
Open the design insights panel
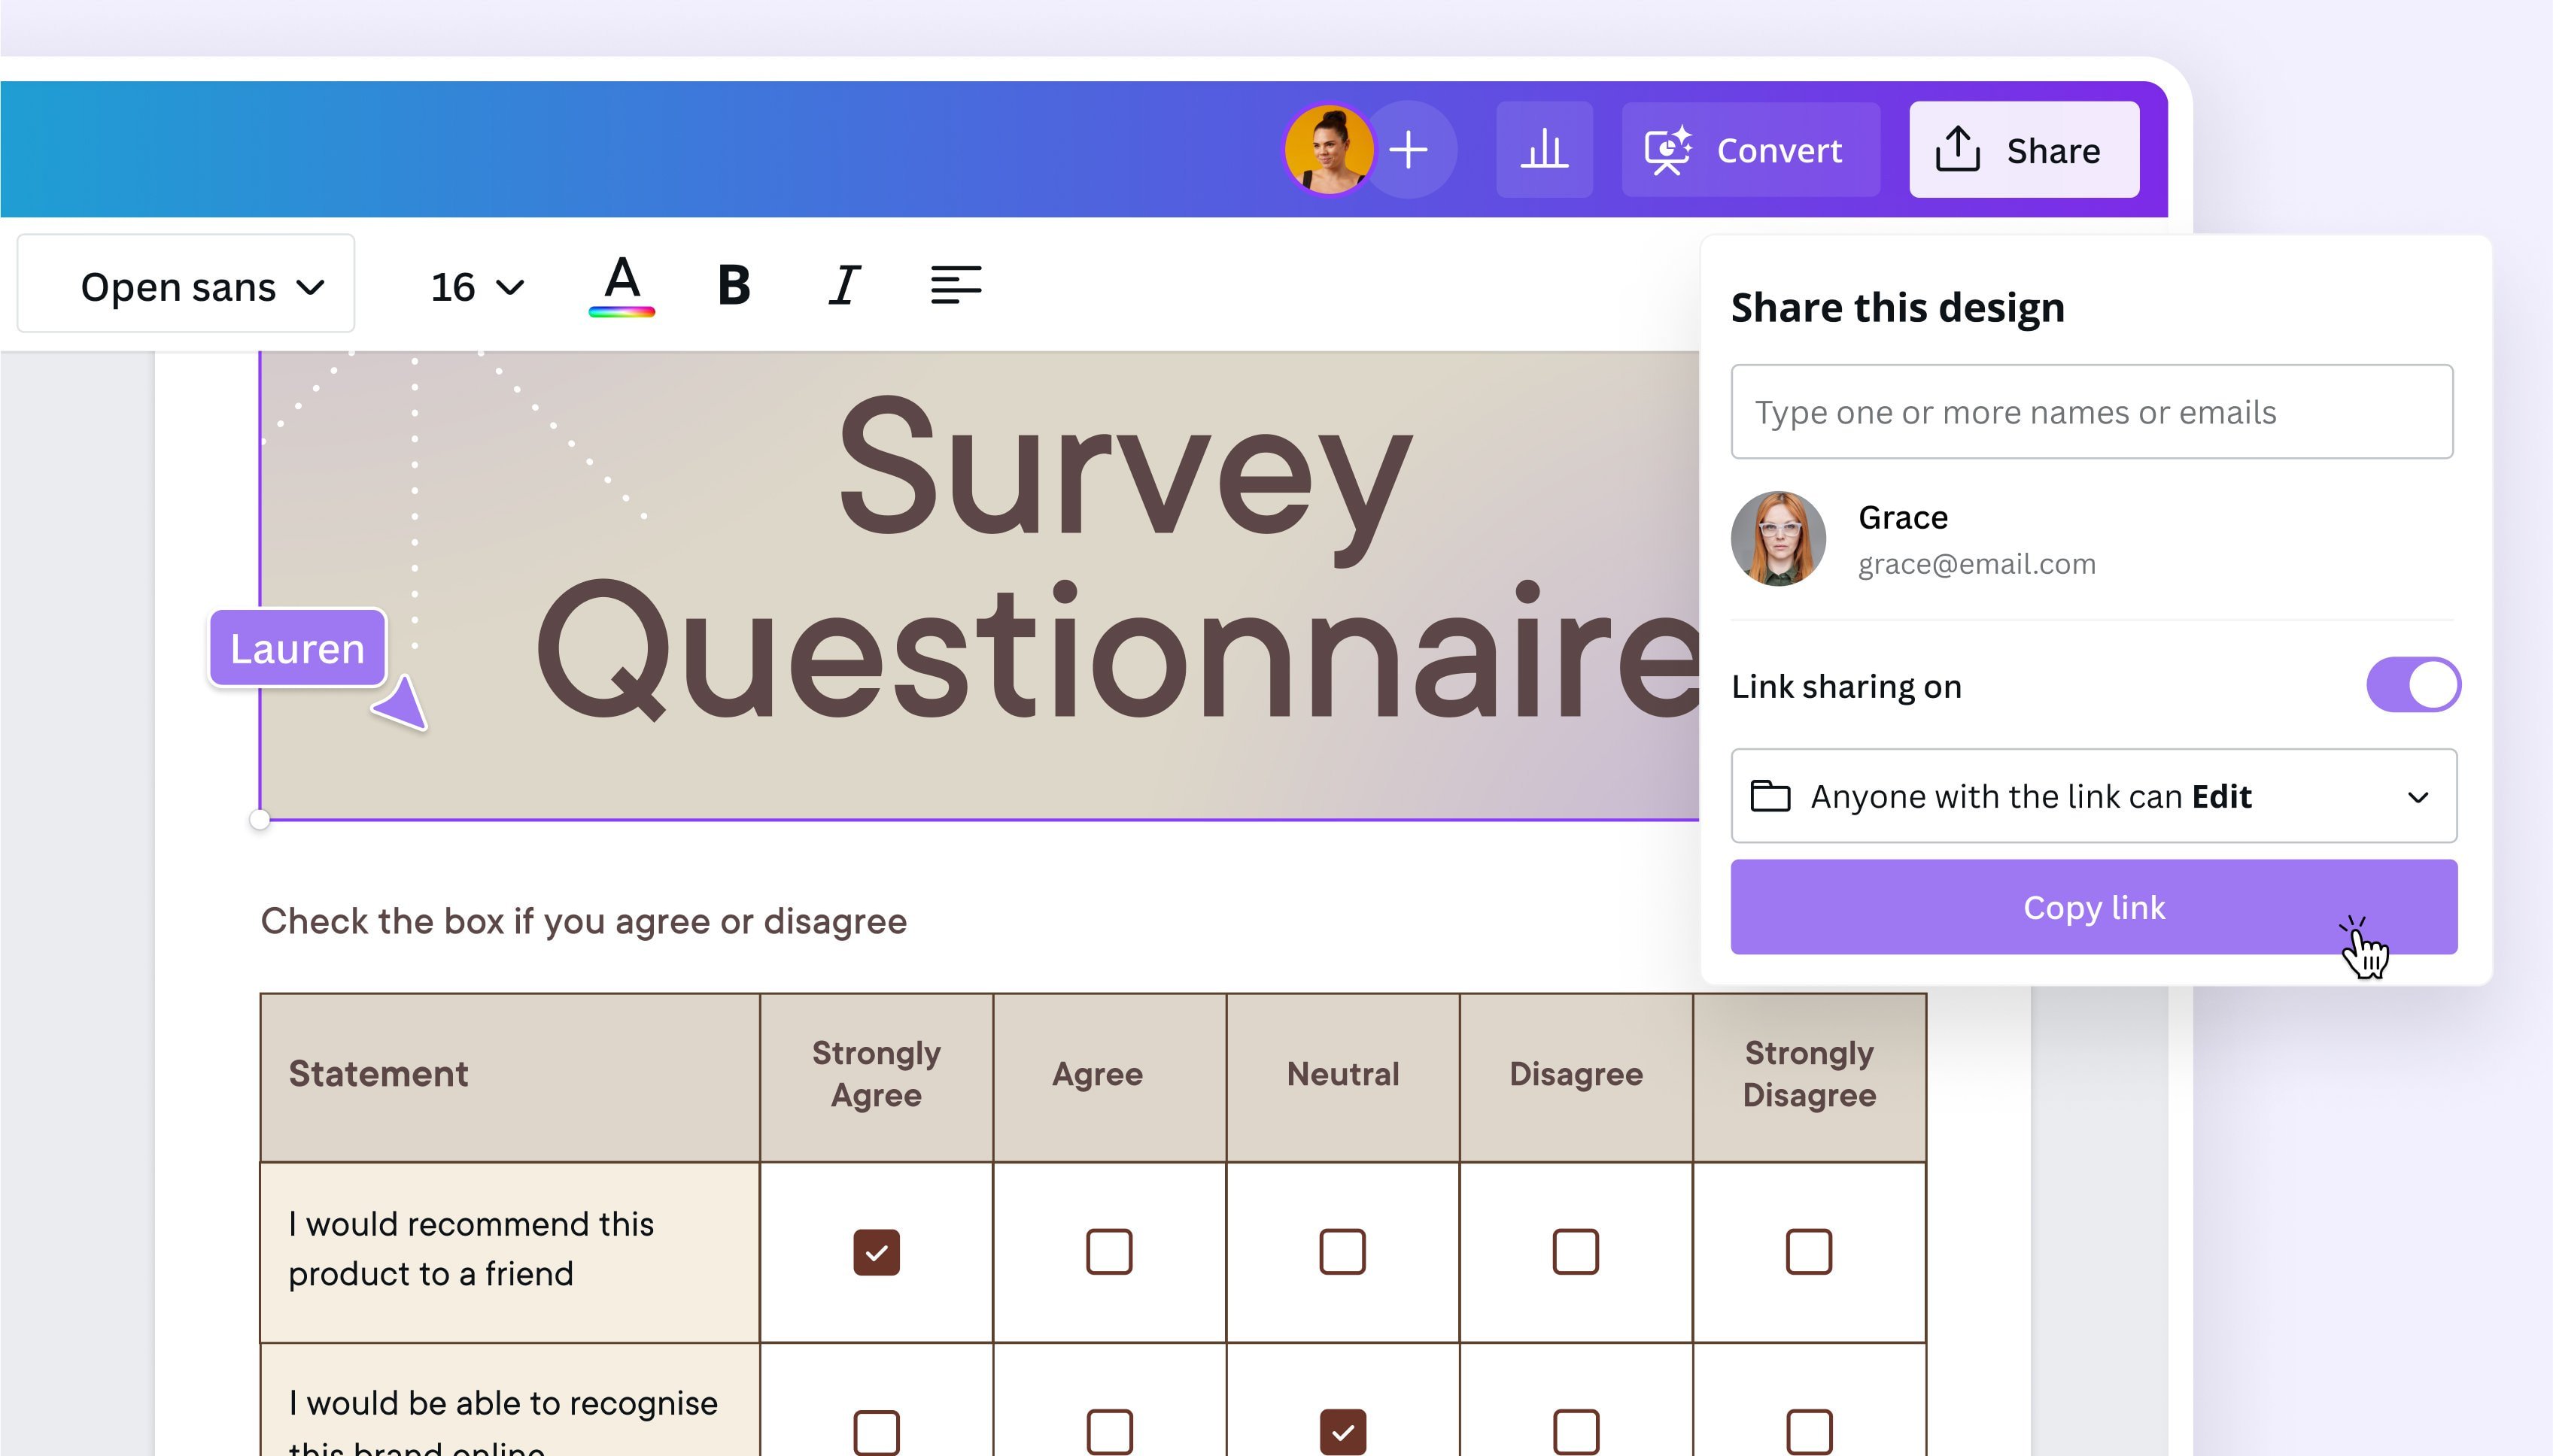pos(1542,149)
